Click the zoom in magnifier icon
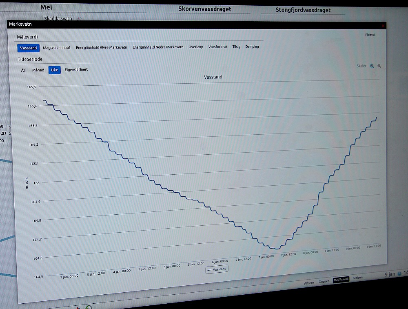Screen dimensions: 408x309 (x=372, y=66)
